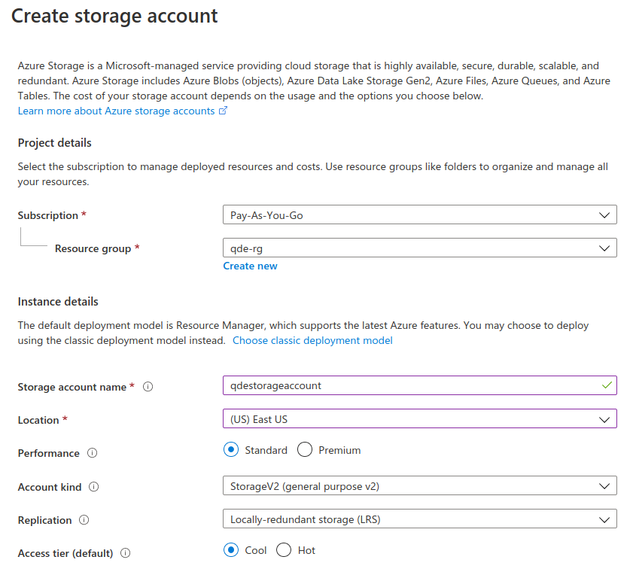This screenshot has height=578, width=636.
Task: Click info icon beside Account kind
Action: [94, 487]
